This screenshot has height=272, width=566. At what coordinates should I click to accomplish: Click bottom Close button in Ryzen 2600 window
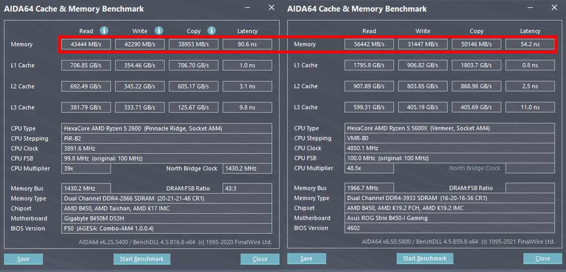[x=260, y=259]
